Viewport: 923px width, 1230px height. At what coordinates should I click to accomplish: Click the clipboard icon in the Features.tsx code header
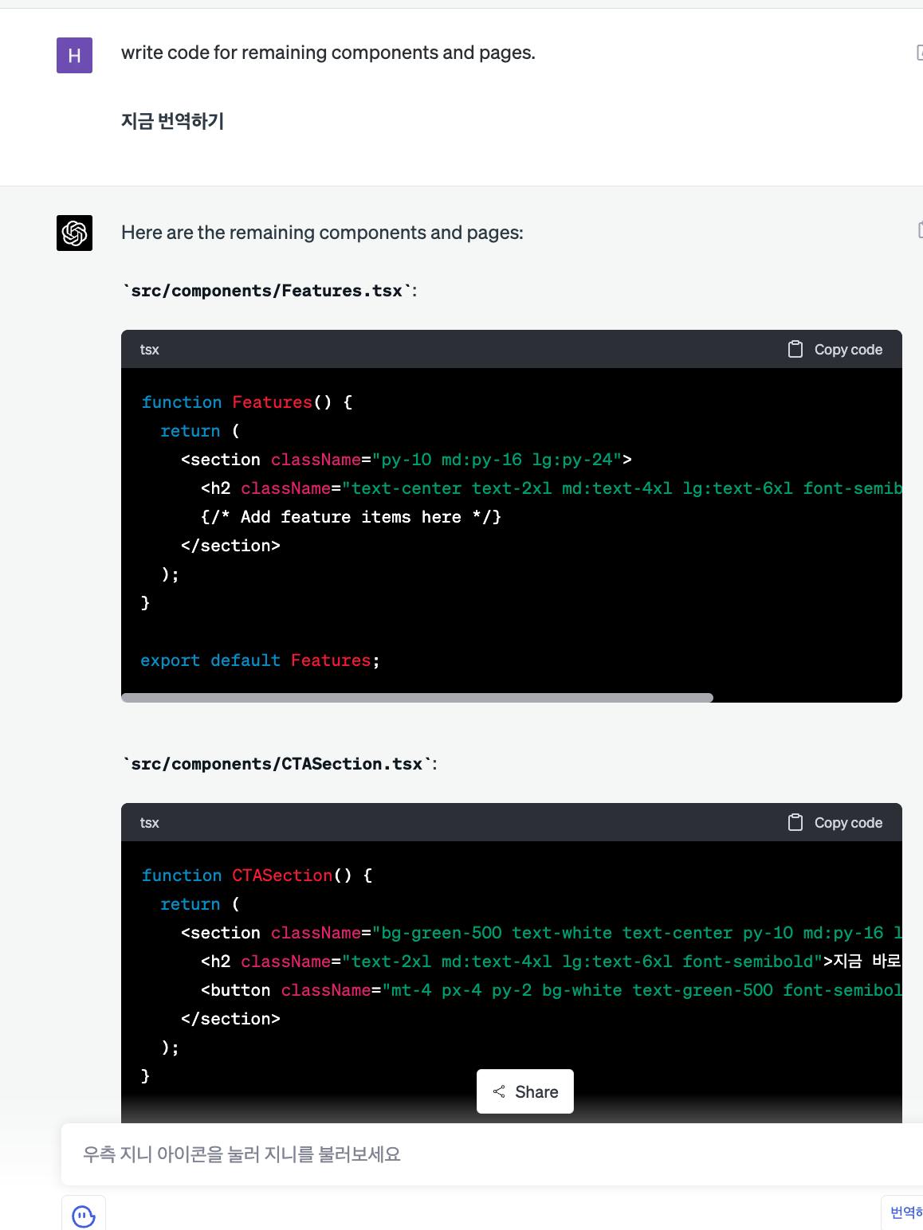point(795,349)
